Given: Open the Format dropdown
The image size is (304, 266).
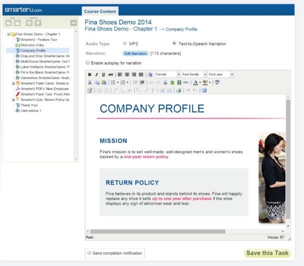Looking at the screenshot, I should point(168,74).
